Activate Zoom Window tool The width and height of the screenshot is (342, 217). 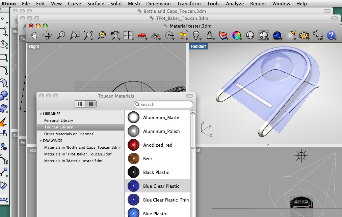(75, 35)
